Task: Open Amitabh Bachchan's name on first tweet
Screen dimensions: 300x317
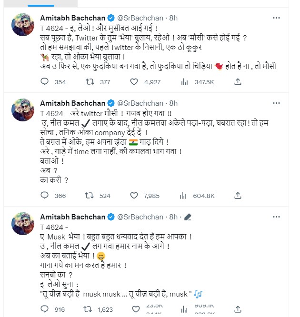Action: [73, 18]
